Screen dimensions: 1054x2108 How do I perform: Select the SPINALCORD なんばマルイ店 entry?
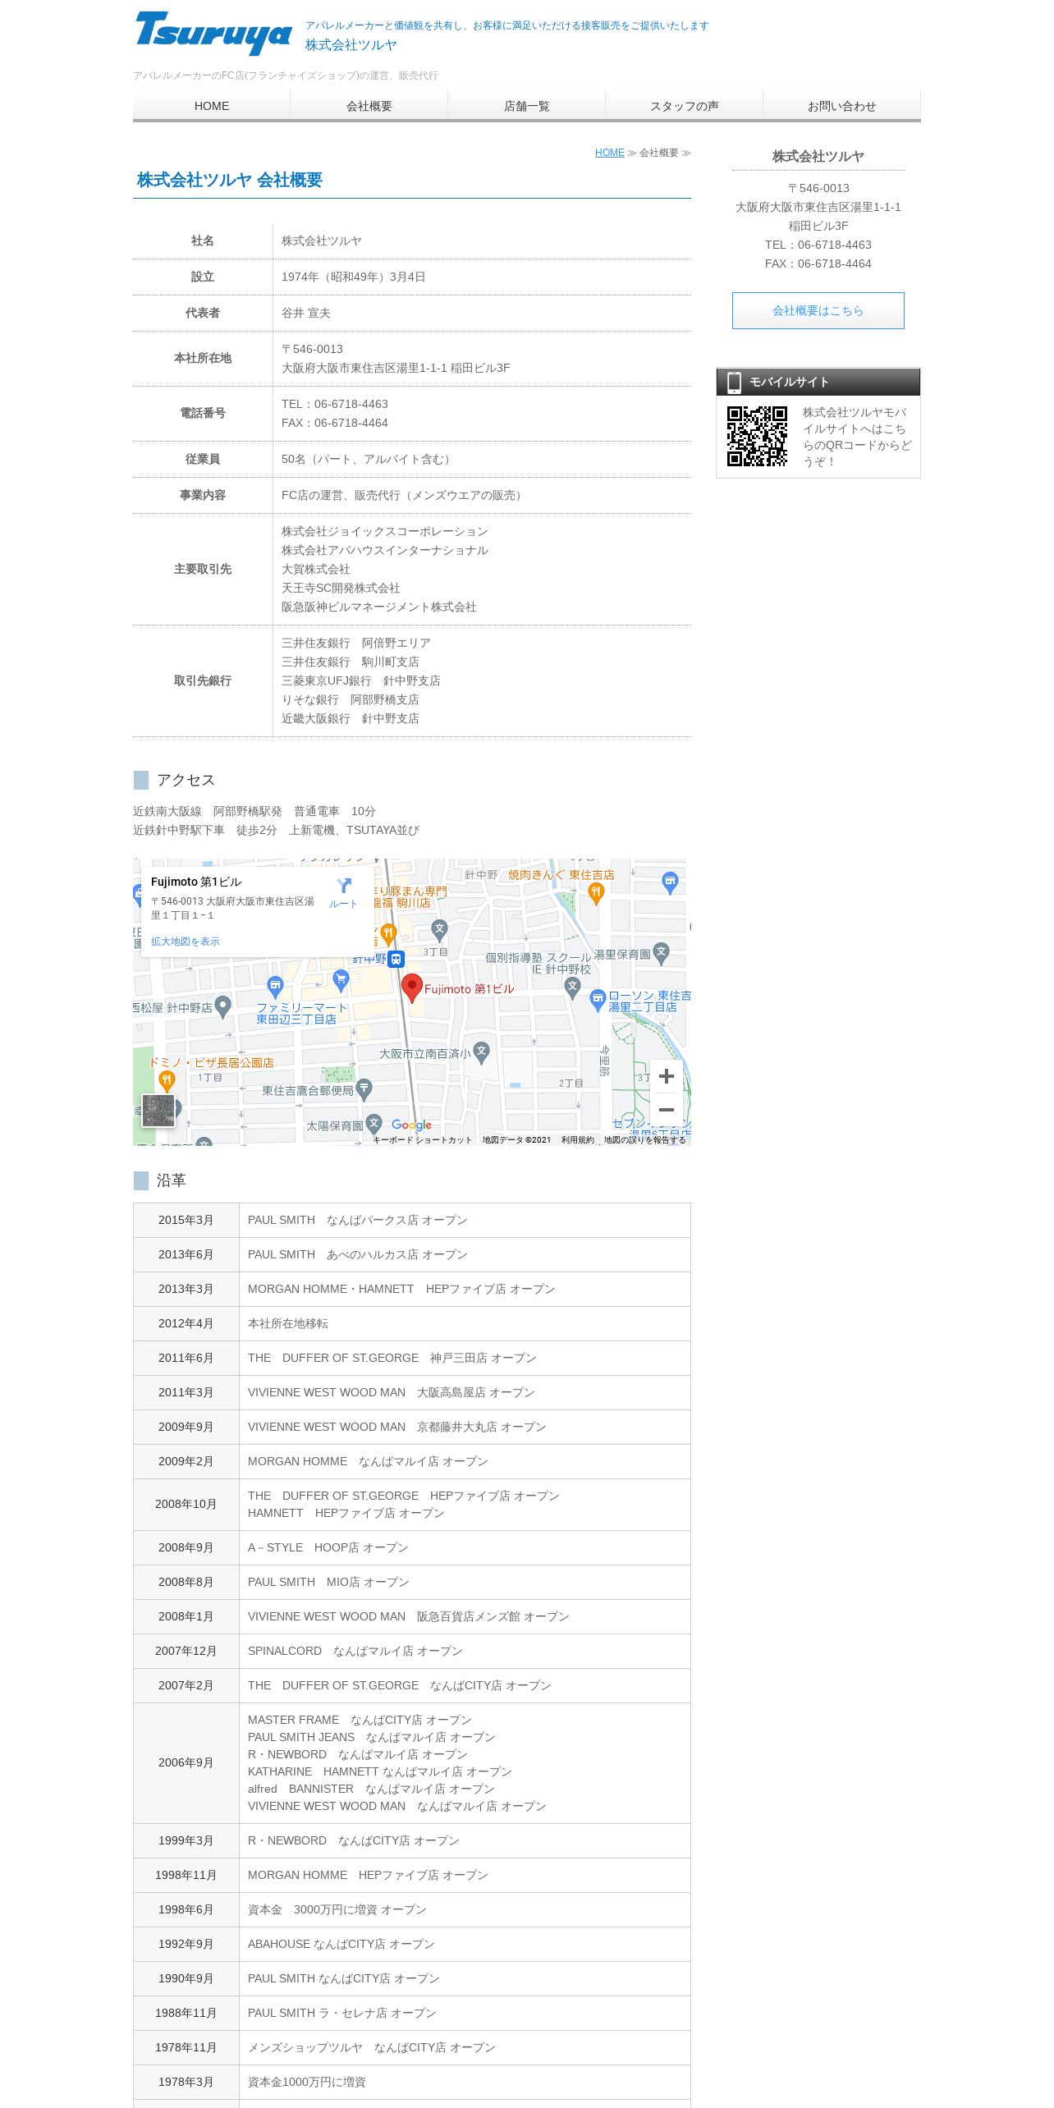(x=355, y=1651)
